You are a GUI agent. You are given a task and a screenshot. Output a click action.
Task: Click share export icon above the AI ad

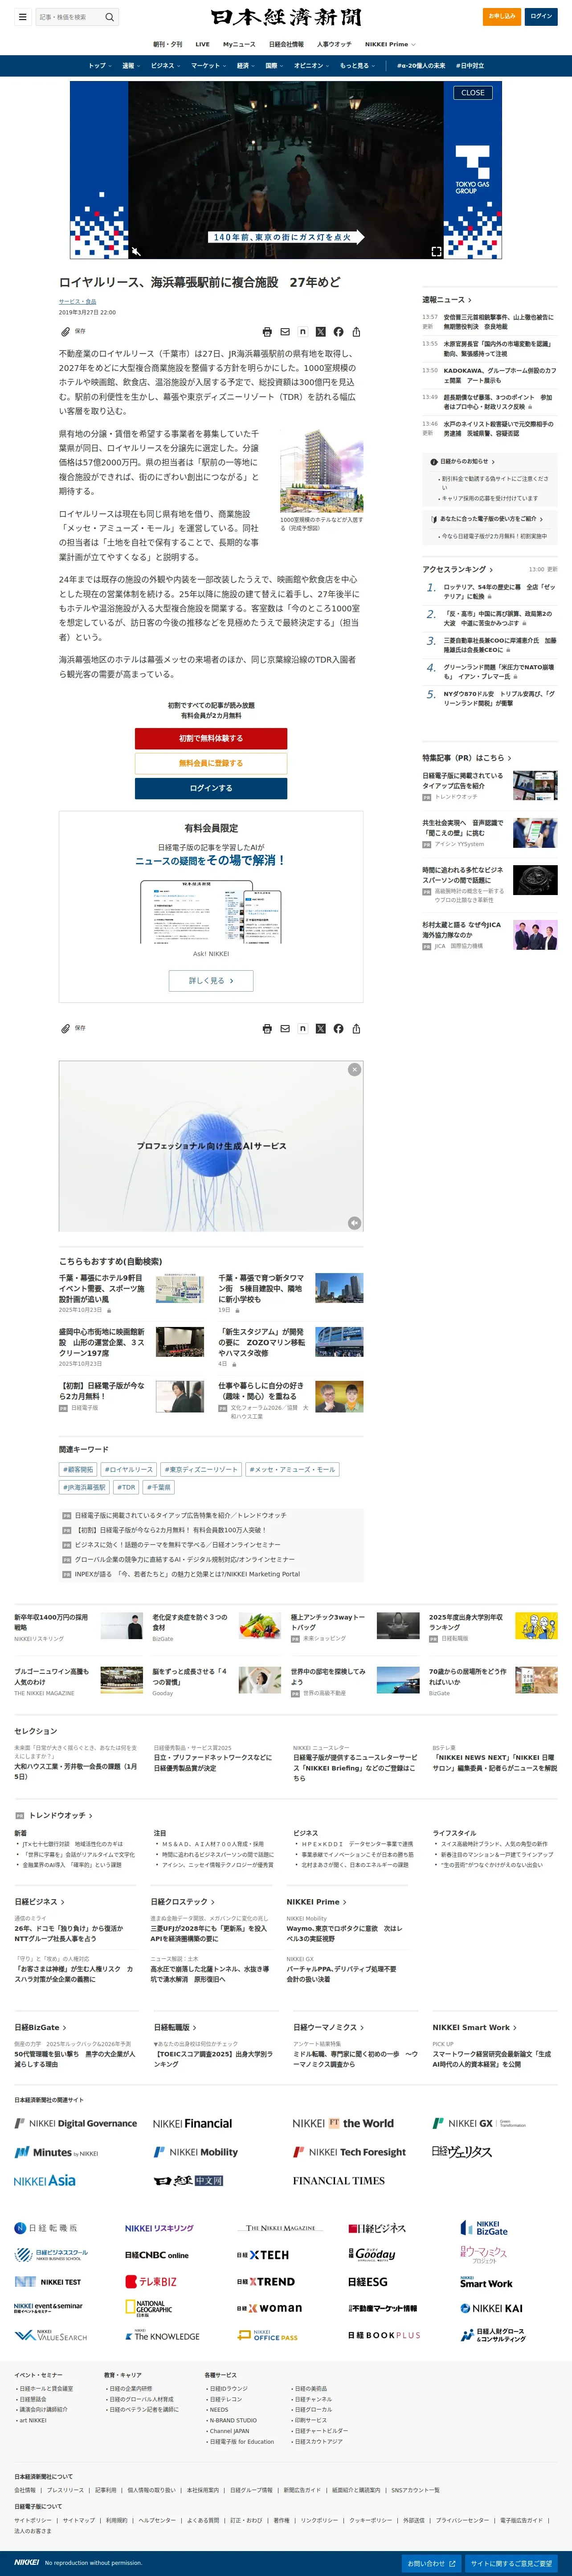tap(356, 1029)
